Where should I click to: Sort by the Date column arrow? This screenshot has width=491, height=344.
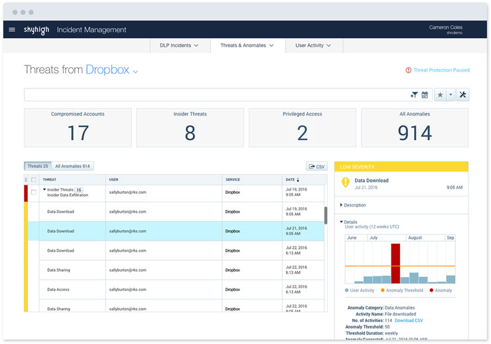coord(298,180)
